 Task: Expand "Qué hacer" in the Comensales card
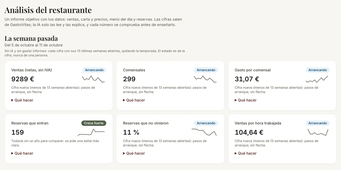(x=134, y=100)
